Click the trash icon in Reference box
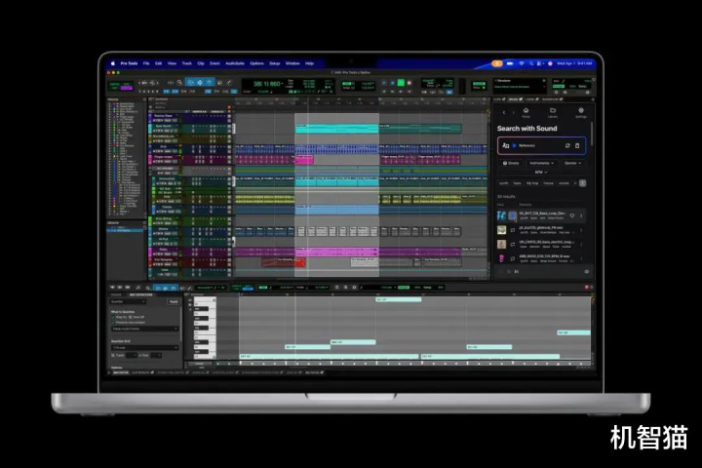Viewport: 702px width, 468px height. pyautogui.click(x=577, y=145)
